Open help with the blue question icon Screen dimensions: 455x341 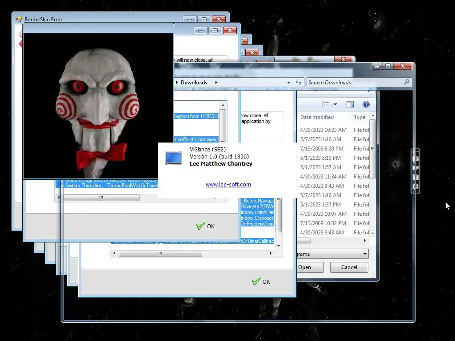coord(366,104)
